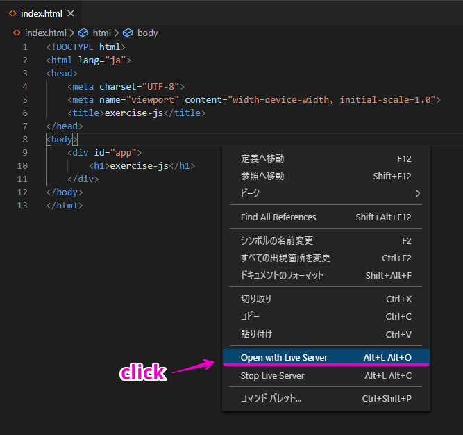Choose 定義へ移動 from the context menu
Viewport: 463px width, 435px height.
pyautogui.click(x=262, y=159)
